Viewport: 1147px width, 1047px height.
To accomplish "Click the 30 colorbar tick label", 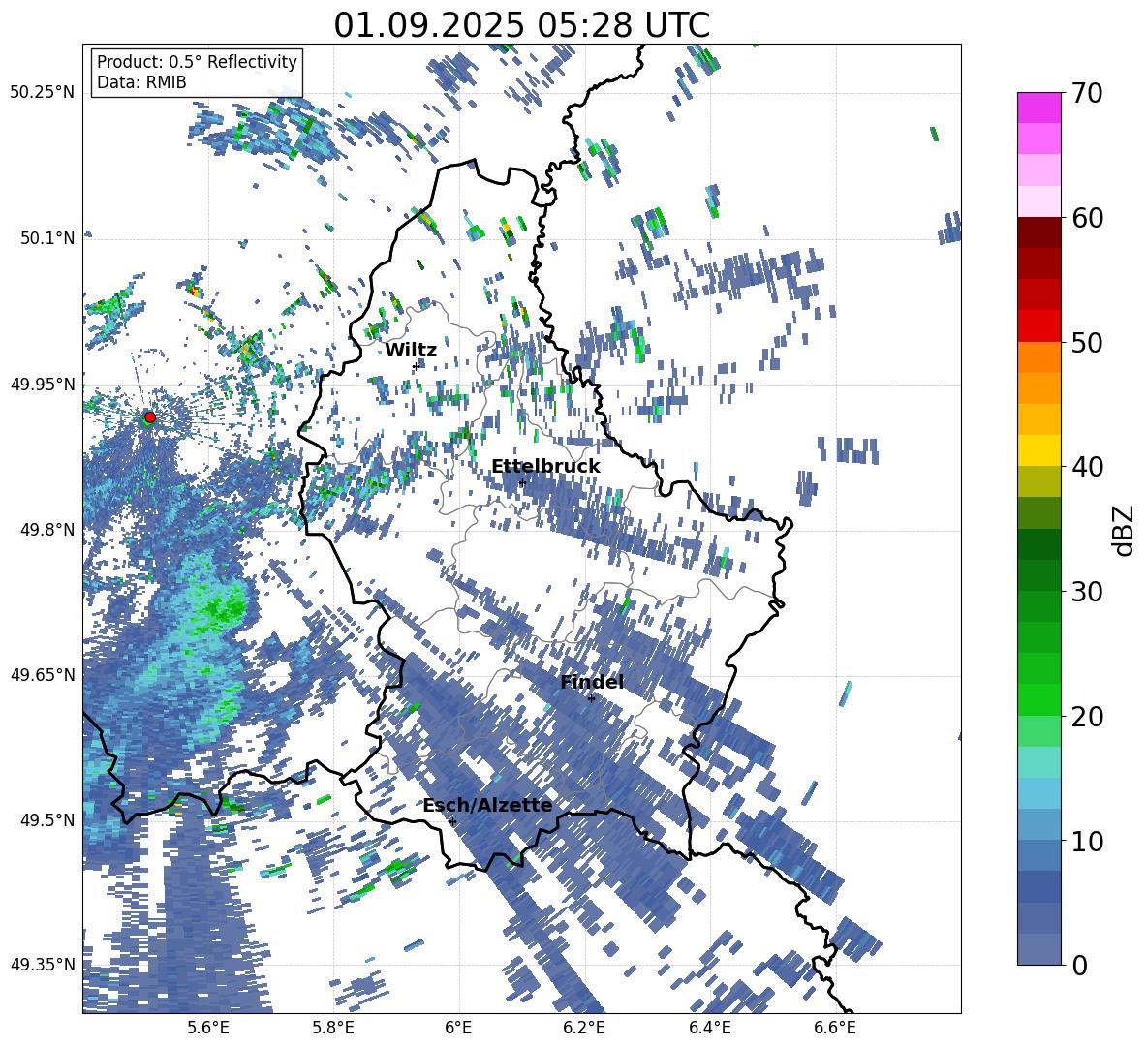I will point(1087,592).
